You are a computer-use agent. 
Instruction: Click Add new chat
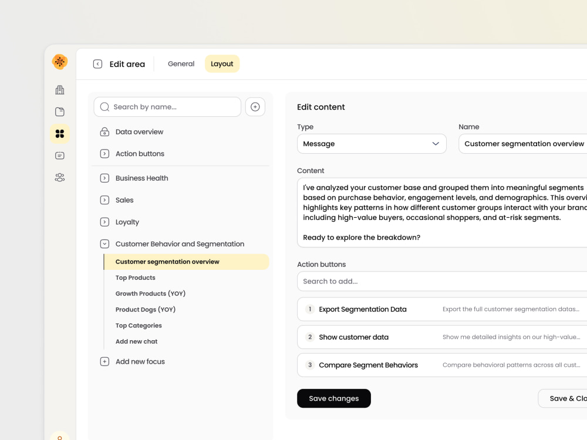(x=136, y=341)
